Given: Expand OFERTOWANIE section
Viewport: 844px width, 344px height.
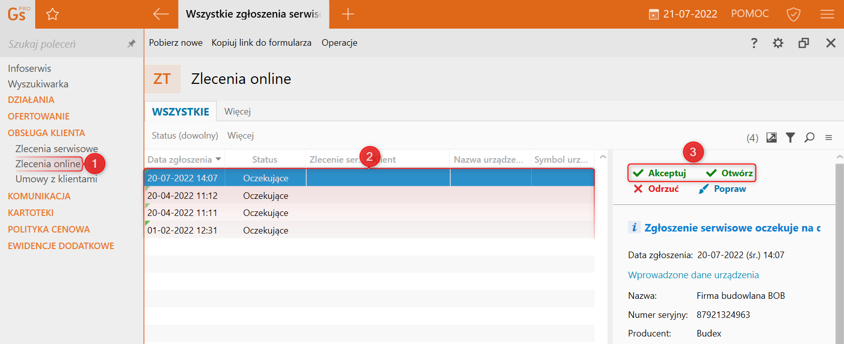Looking at the screenshot, I should [x=39, y=117].
